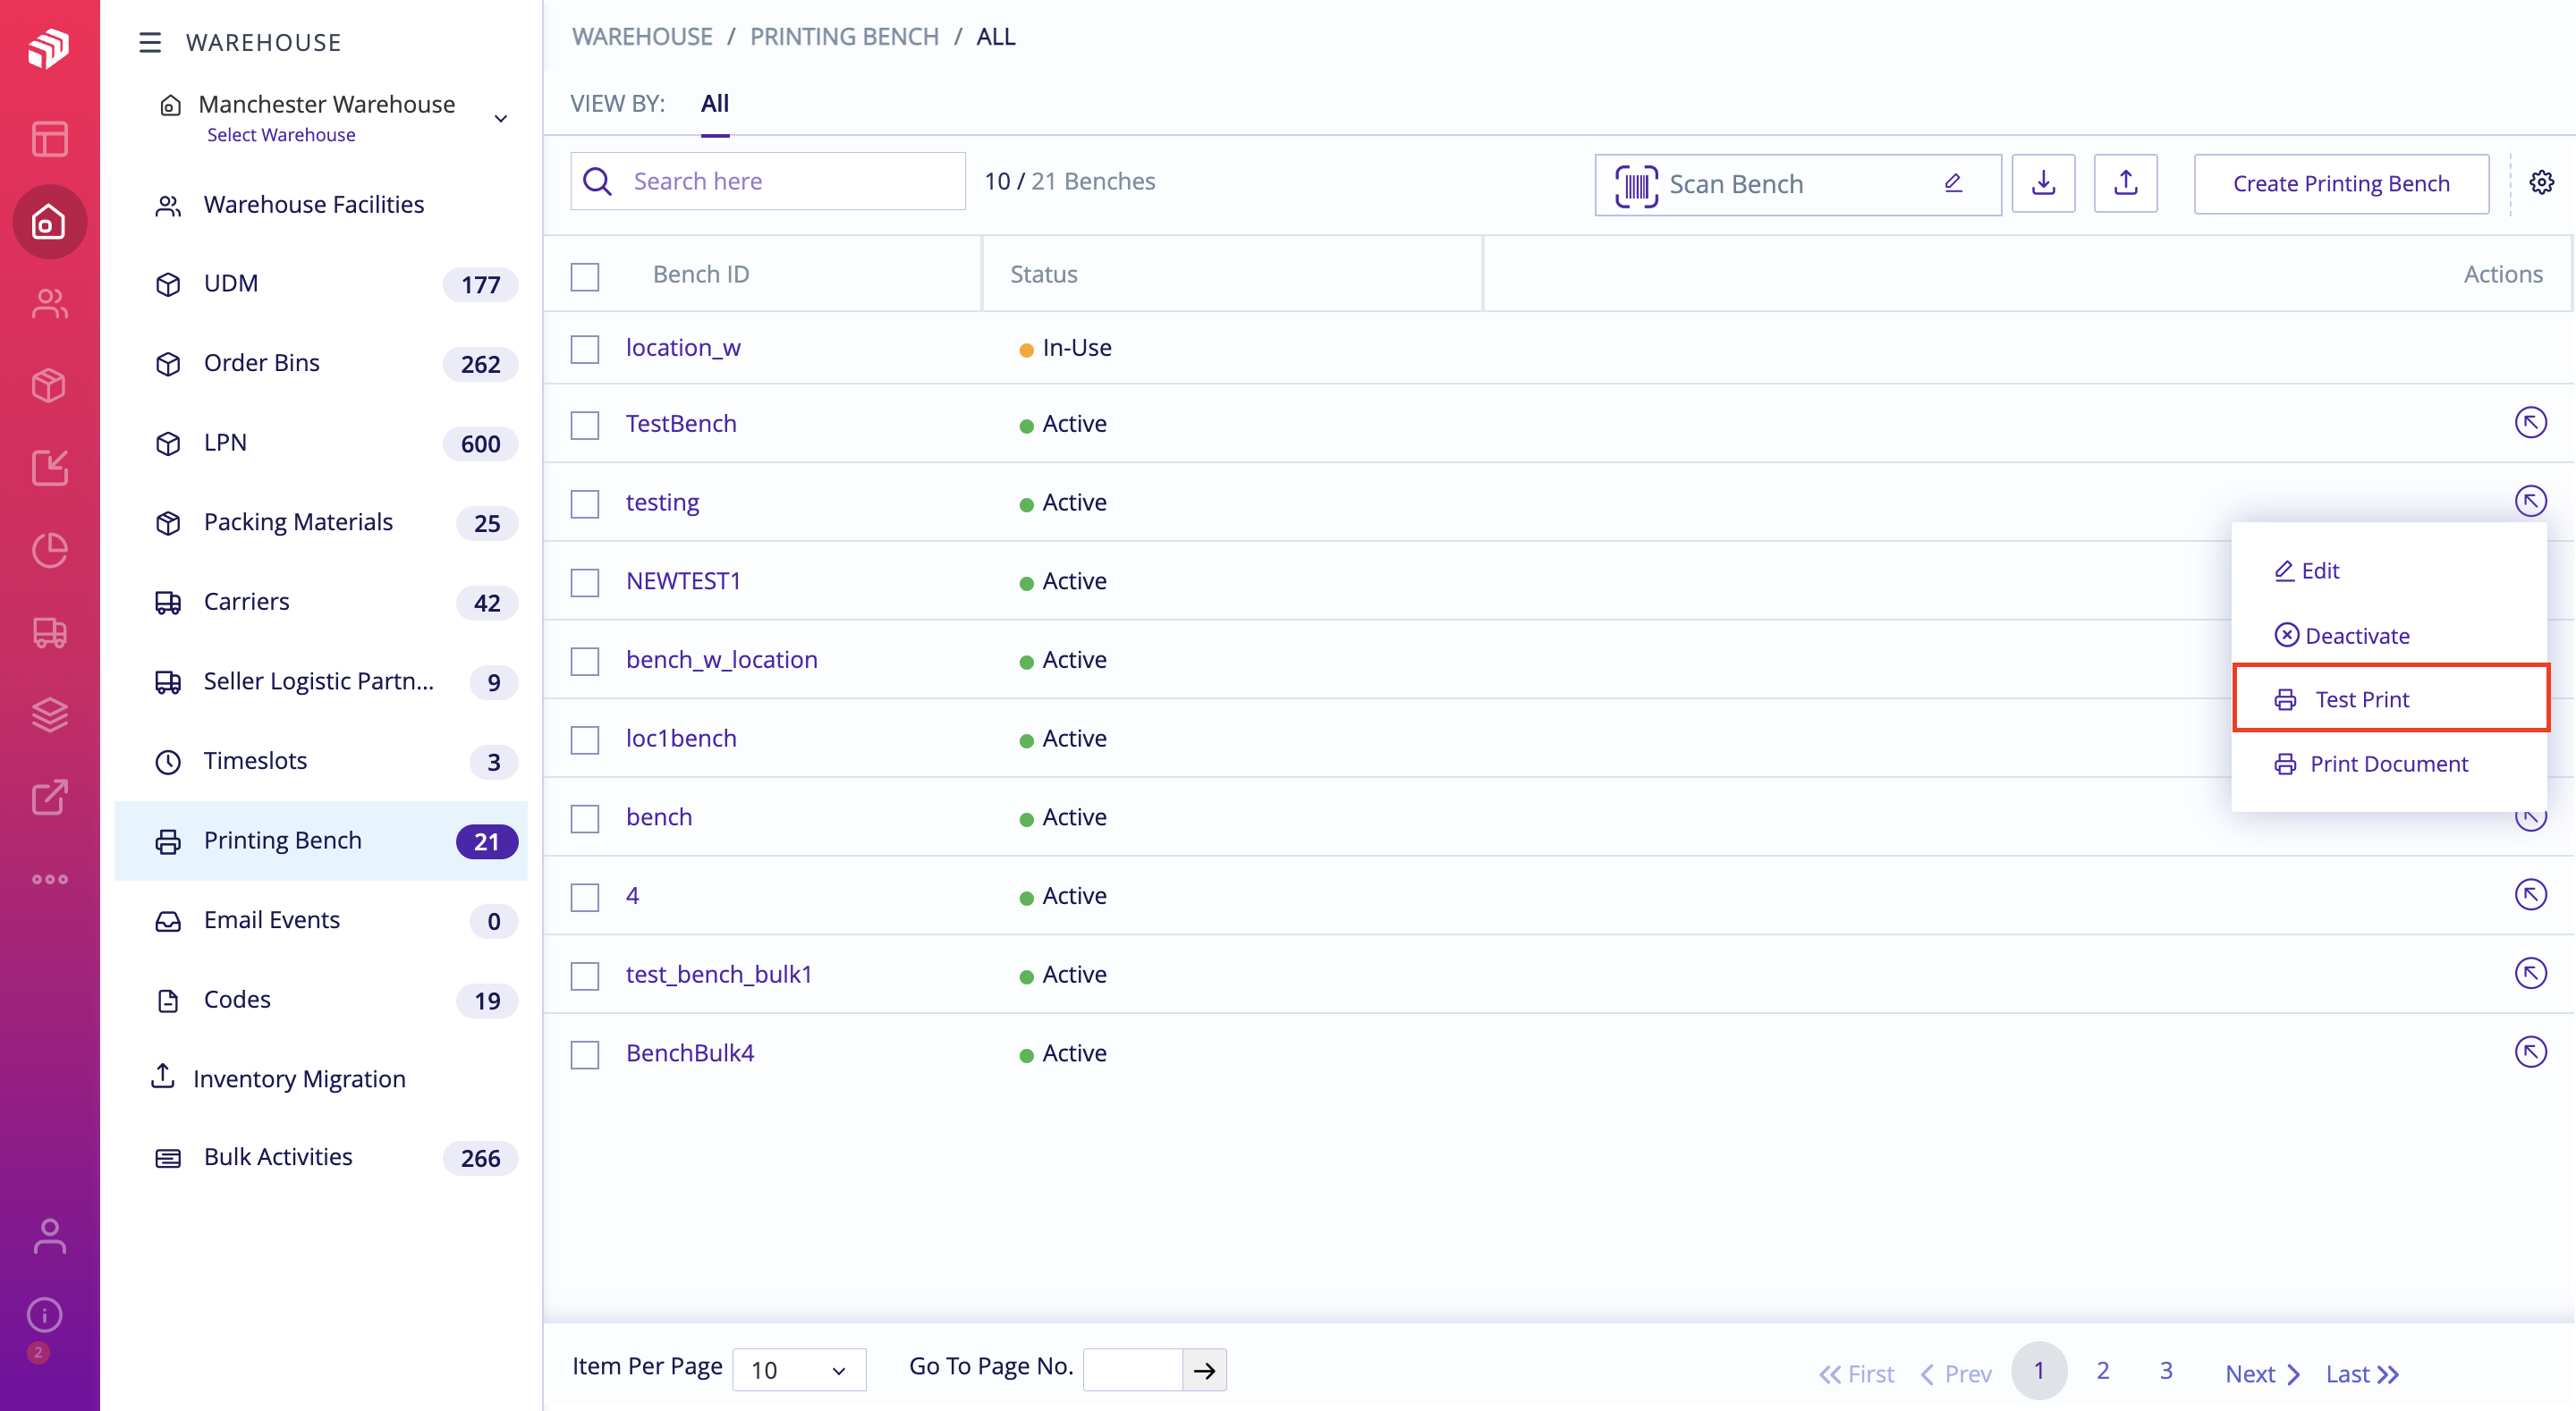Open table settings gear icon
Viewport: 2576px width, 1411px height.
(2541, 182)
